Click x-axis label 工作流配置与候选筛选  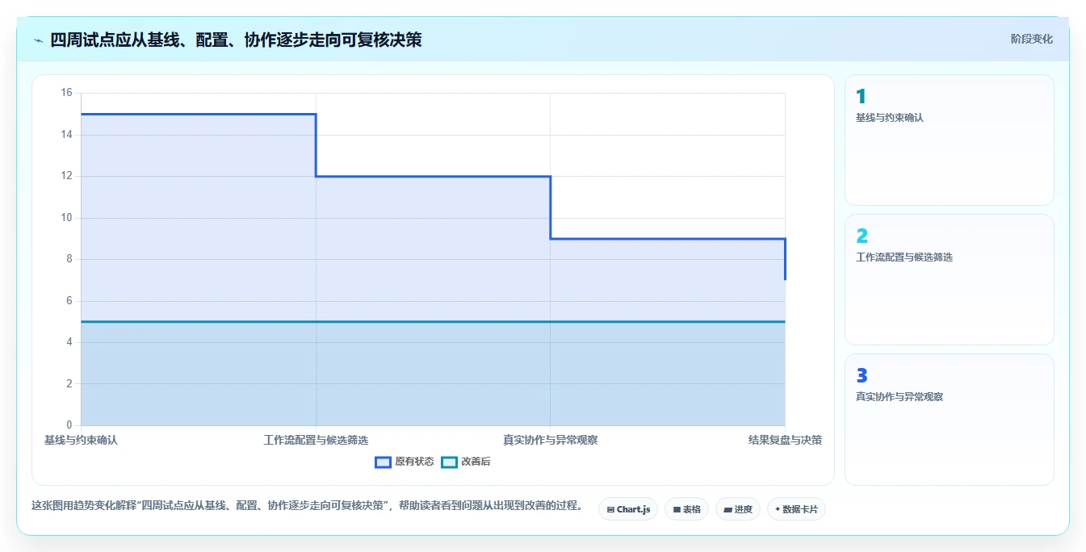point(316,440)
